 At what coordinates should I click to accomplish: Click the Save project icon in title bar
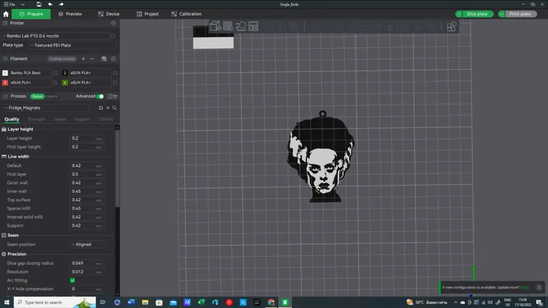[x=39, y=4]
